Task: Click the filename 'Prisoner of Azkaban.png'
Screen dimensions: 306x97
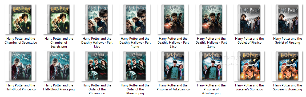Action: [x=211, y=89]
